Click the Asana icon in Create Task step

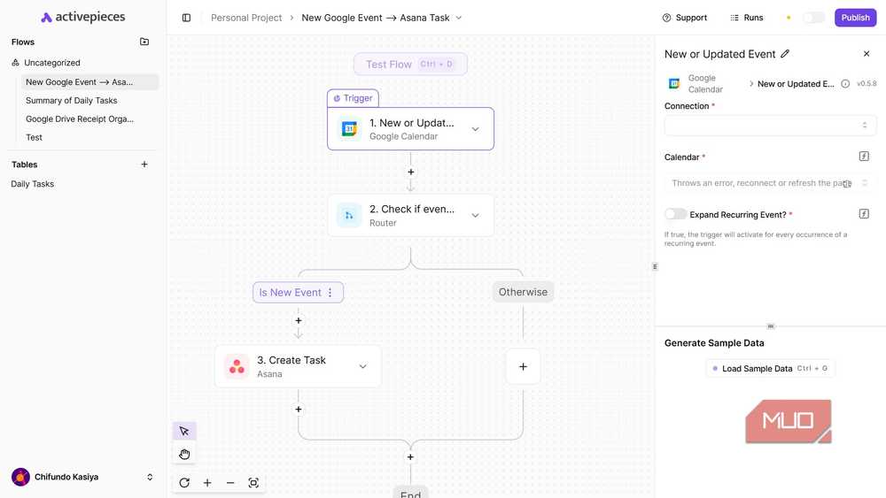click(x=237, y=366)
